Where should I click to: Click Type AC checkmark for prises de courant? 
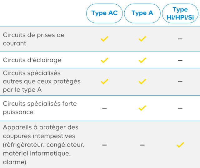tap(104, 39)
